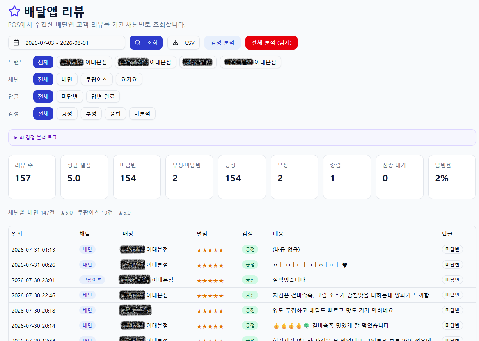Click review text 겉바속촉 맛있게 잘 먹었습니다
This screenshot has height=341, width=479.
[331, 326]
